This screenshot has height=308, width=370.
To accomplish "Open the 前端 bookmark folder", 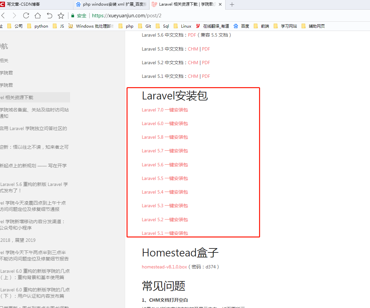I will click(x=261, y=26).
